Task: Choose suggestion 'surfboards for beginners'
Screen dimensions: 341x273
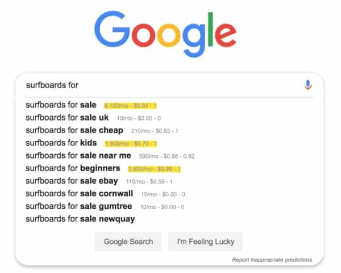Action: click(73, 168)
